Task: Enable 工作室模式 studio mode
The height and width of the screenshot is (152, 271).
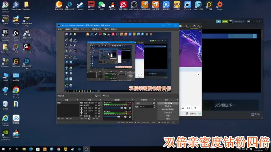Action: (x=168, y=112)
